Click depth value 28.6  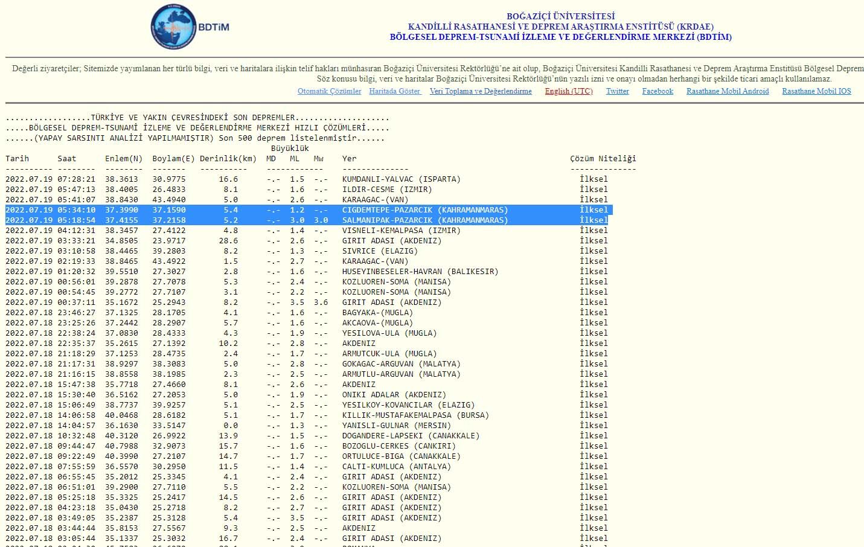(228, 241)
